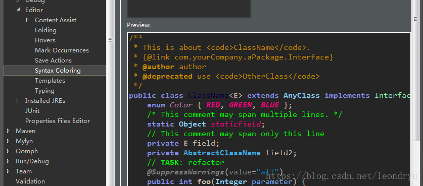Select Installed JREs in the tree
423x186 pixels.
pyautogui.click(x=45, y=101)
